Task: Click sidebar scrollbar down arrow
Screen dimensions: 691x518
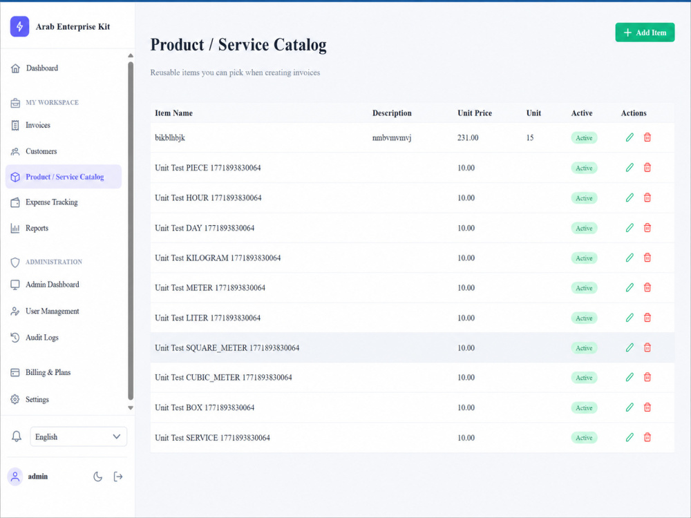Action: (131, 408)
